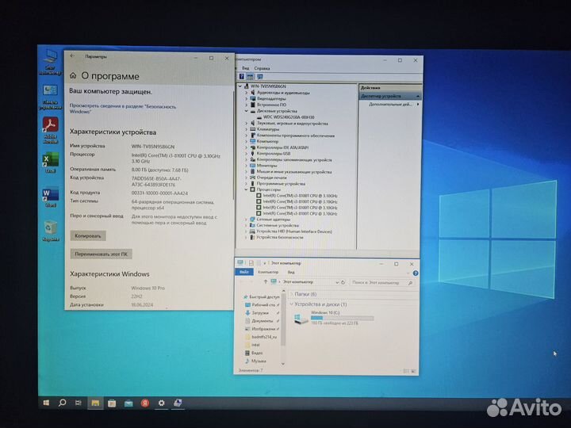Open the Вид menu in Device Manager
Image resolution: width=571 pixels, height=428 pixels.
(246, 69)
